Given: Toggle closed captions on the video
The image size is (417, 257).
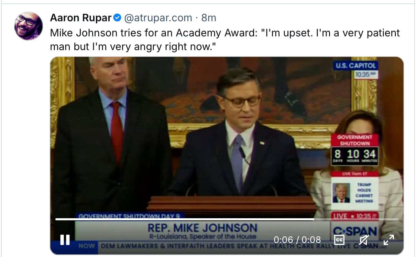Looking at the screenshot, I should (x=339, y=240).
